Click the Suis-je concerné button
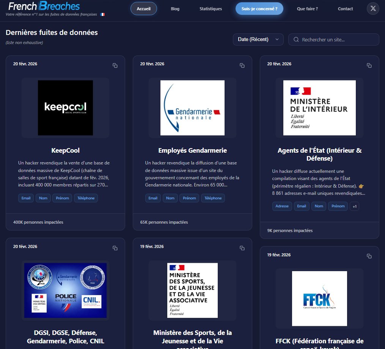385x349 pixels. pos(259,8)
